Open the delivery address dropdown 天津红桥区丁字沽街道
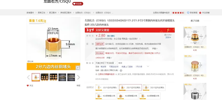The width and height of the screenshot is (222, 100). click(106, 63)
